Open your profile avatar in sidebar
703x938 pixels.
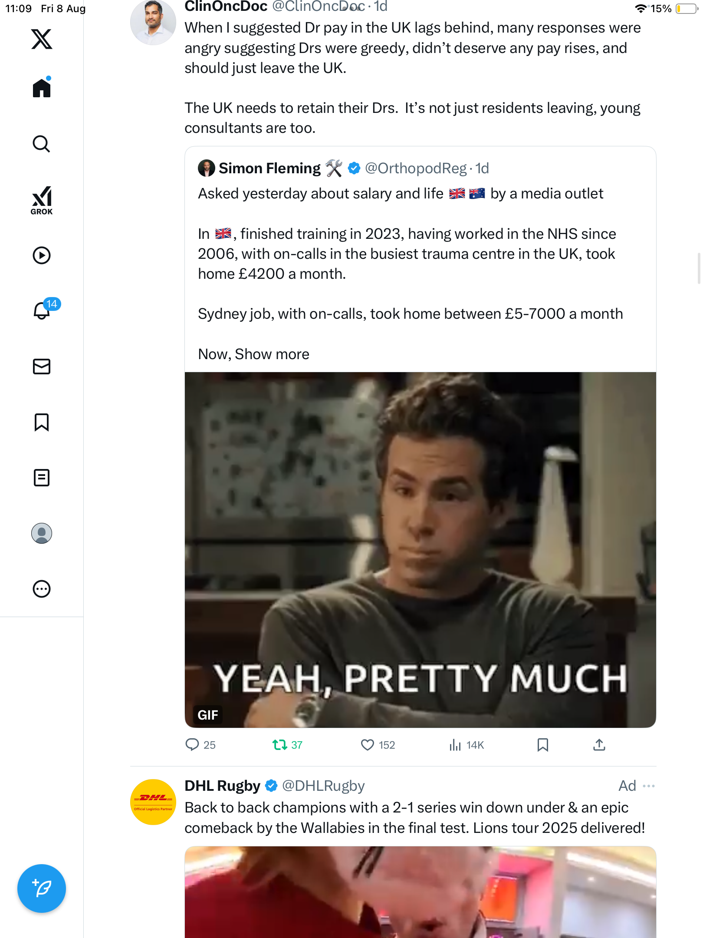click(42, 533)
